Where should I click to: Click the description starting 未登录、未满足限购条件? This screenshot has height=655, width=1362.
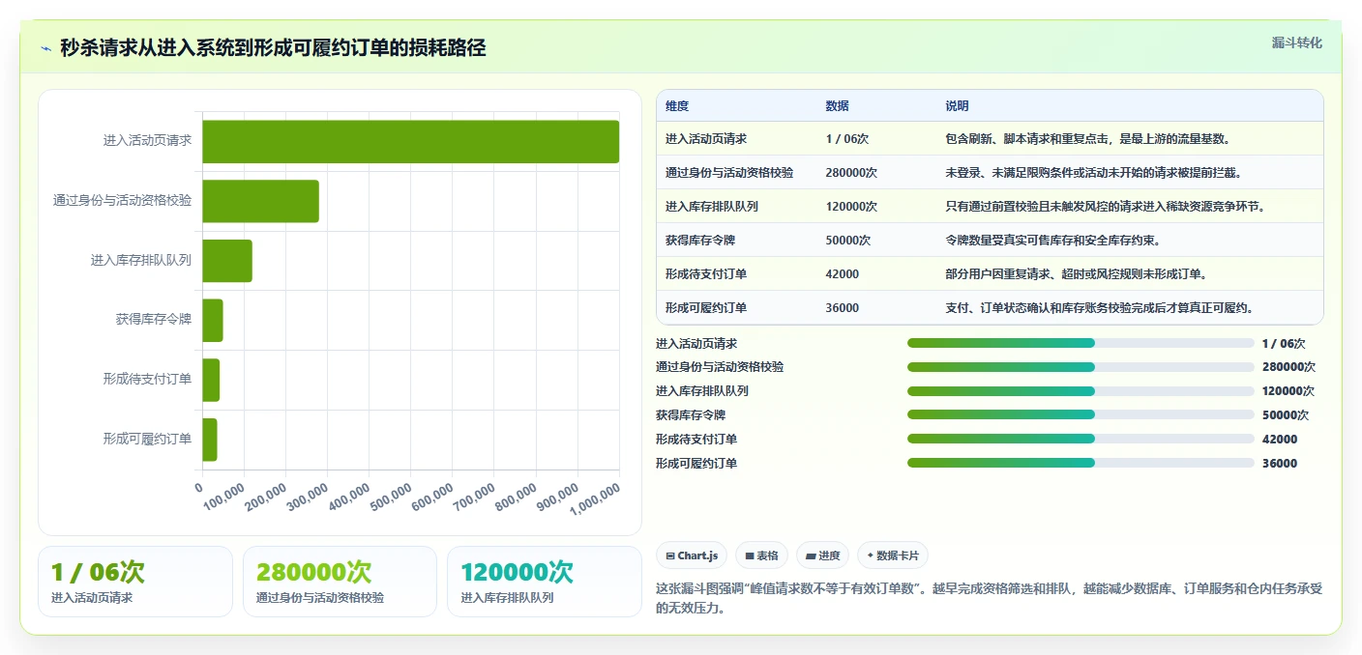[x=1093, y=172]
